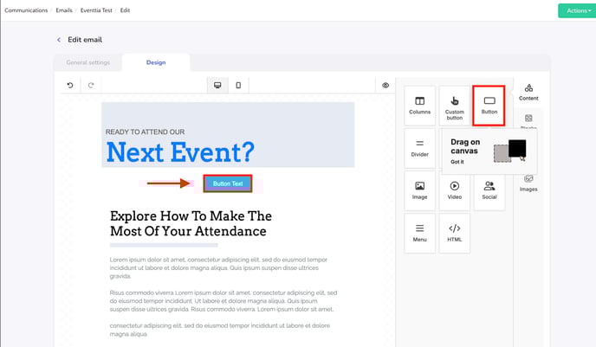Switch to desktop preview mode
The width and height of the screenshot is (596, 347).
coord(217,85)
